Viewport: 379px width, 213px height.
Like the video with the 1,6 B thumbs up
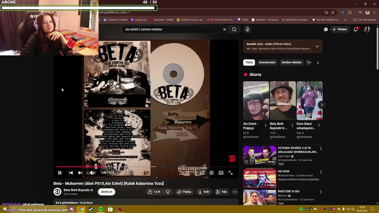pos(154,192)
